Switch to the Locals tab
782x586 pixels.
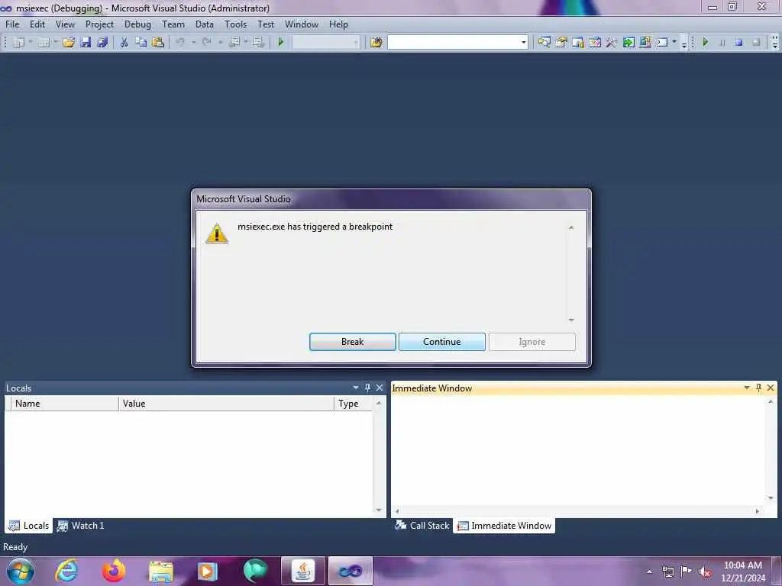tap(29, 526)
